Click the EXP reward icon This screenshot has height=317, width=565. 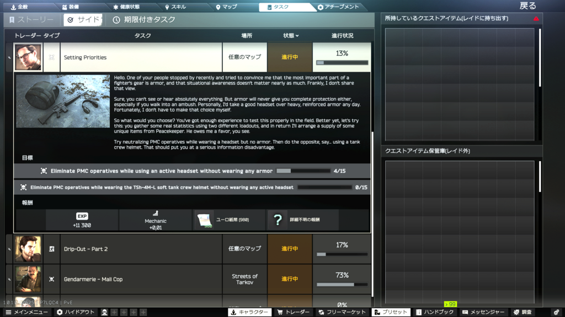(x=82, y=216)
